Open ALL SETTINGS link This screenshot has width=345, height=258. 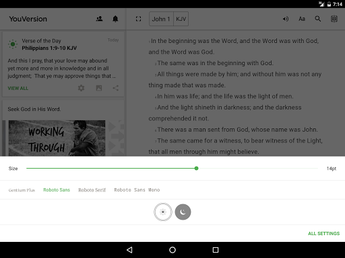[323, 233]
